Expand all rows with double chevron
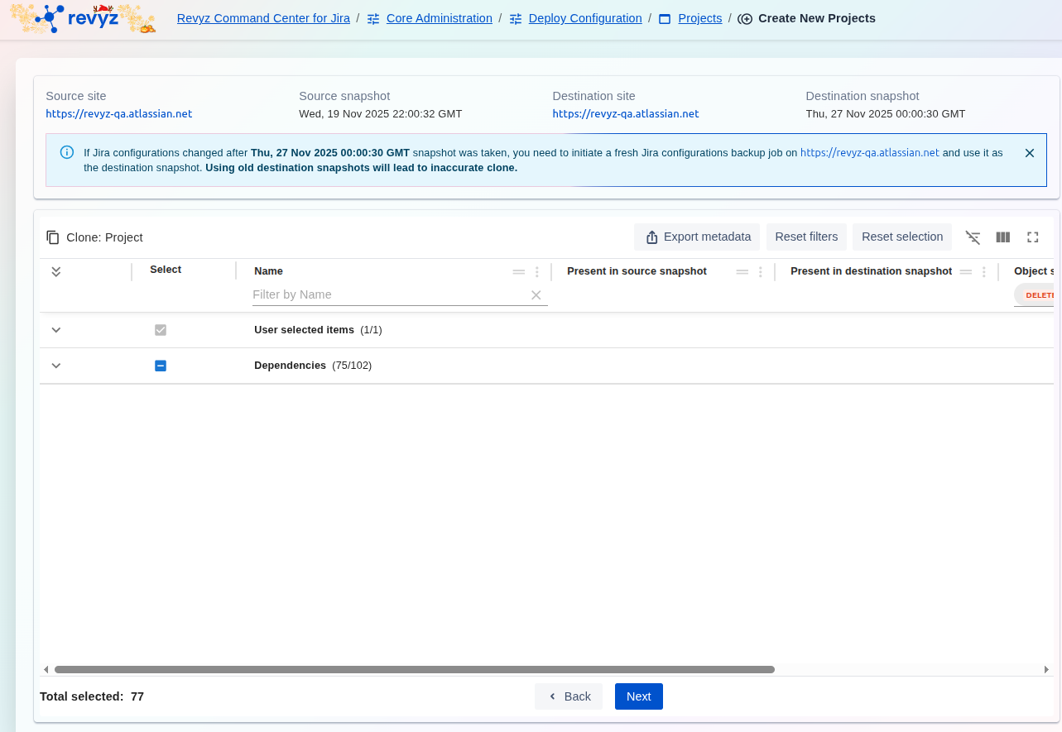Screen dimensions: 1062x732 pos(56,271)
